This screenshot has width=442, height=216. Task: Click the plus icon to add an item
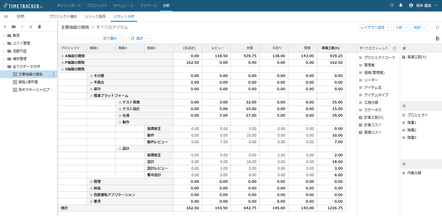[x=5, y=27]
